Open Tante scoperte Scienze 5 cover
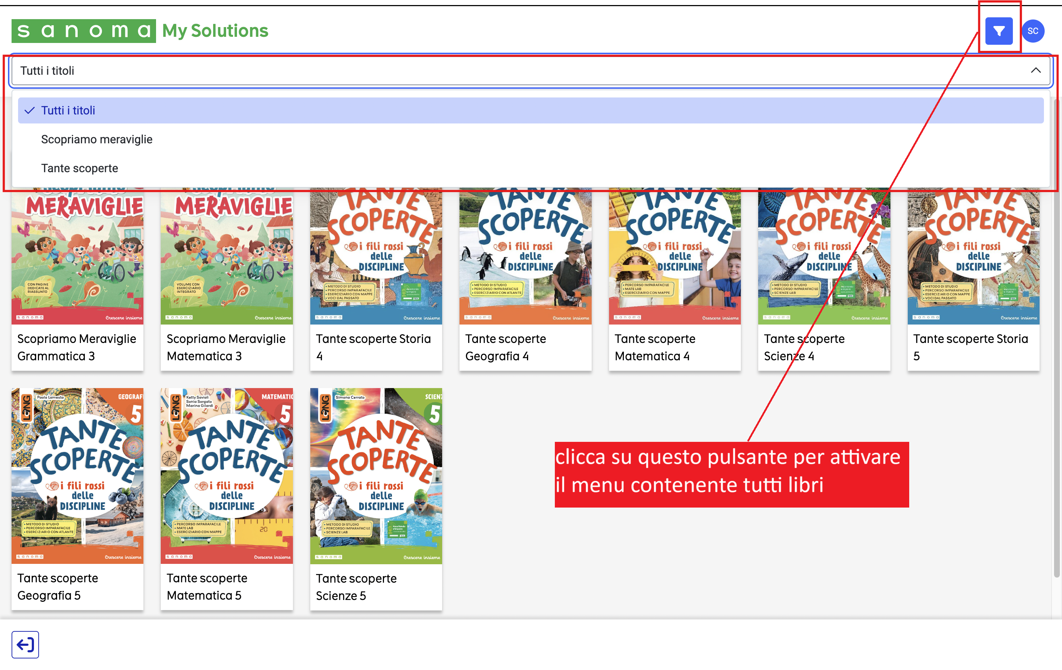1062x670 pixels. pos(376,476)
